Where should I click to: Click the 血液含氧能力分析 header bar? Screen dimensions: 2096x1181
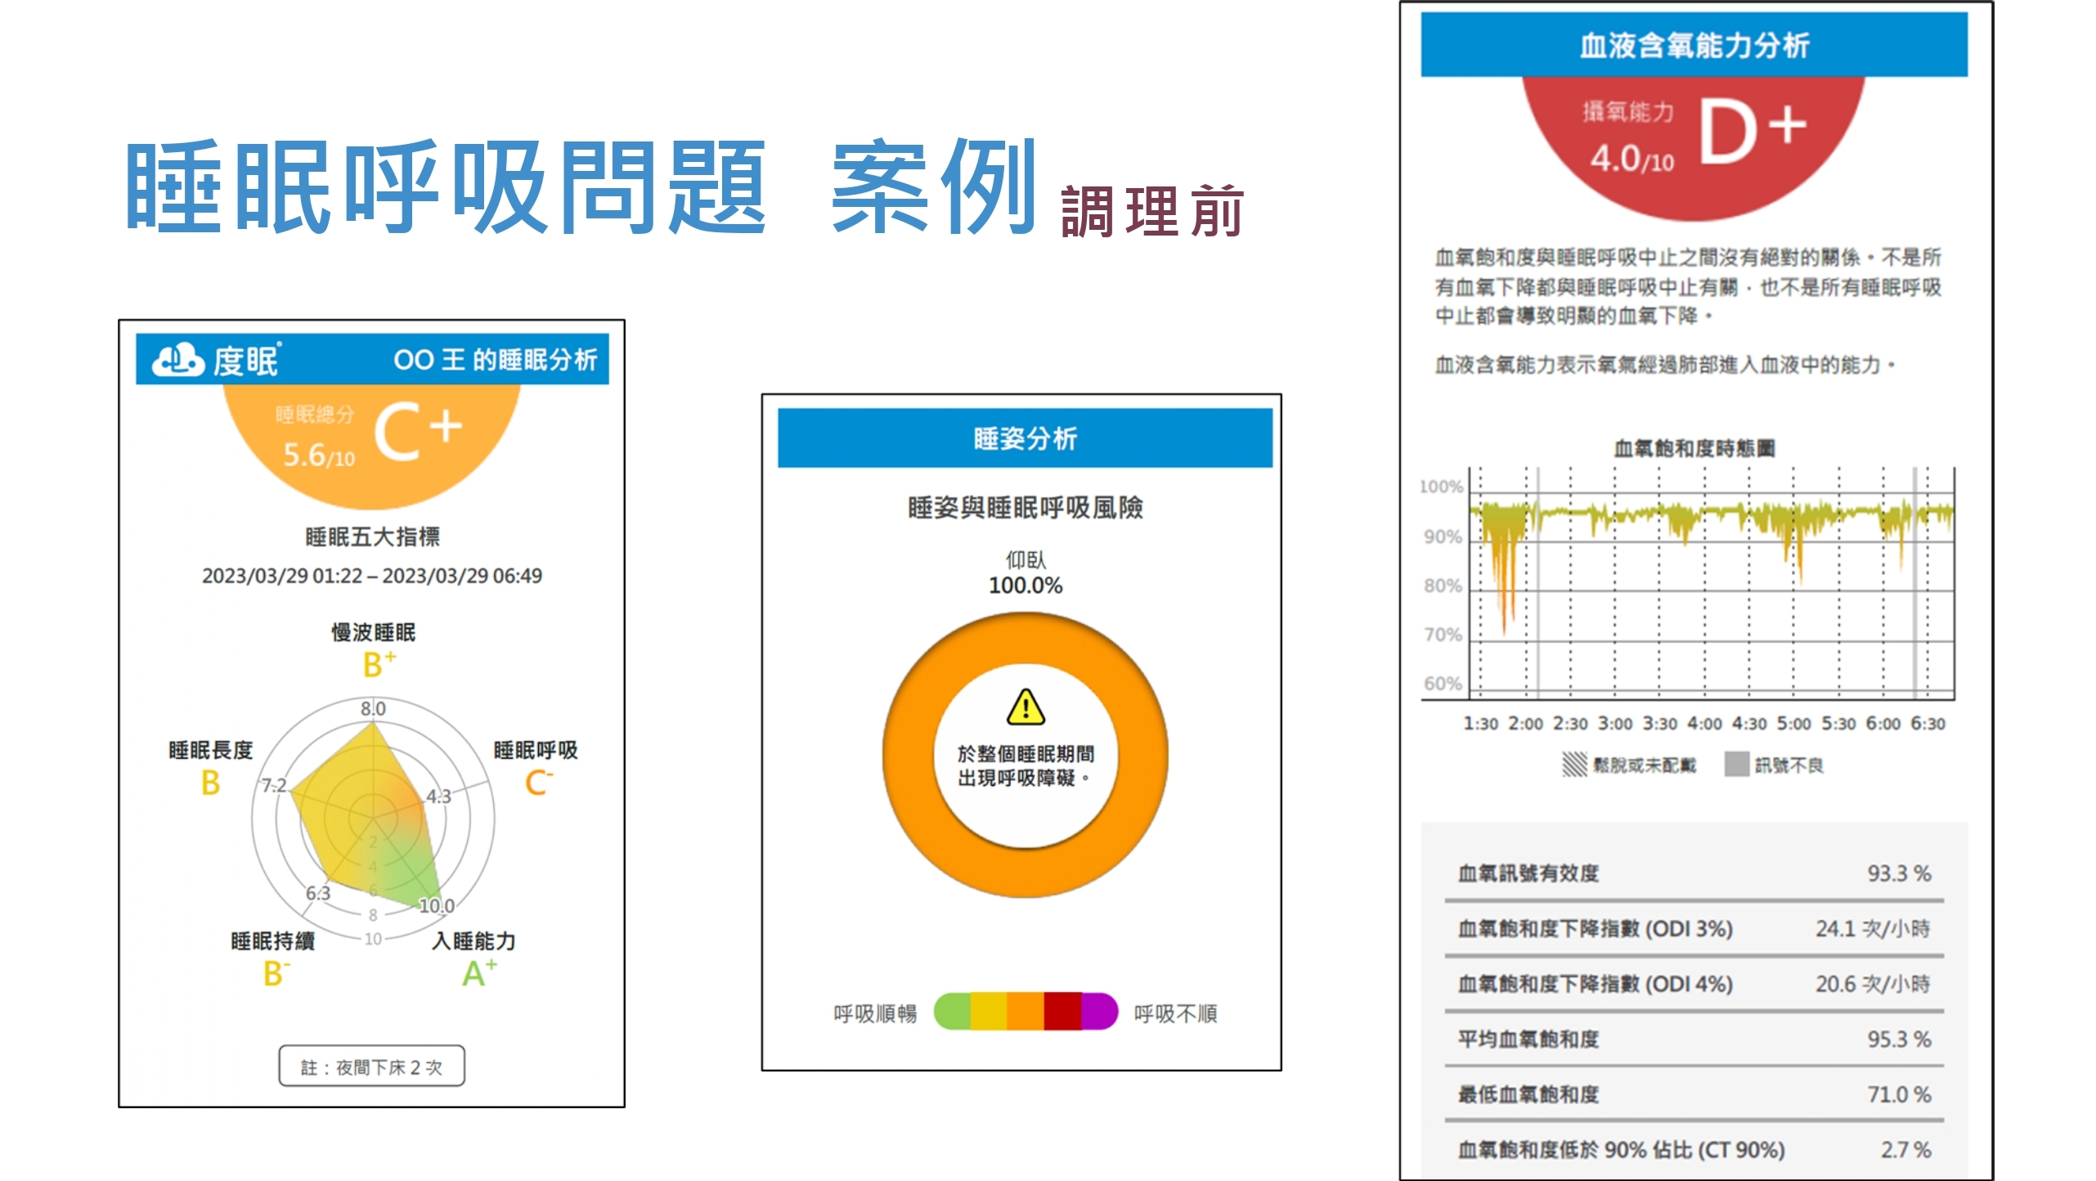pos(1694,46)
